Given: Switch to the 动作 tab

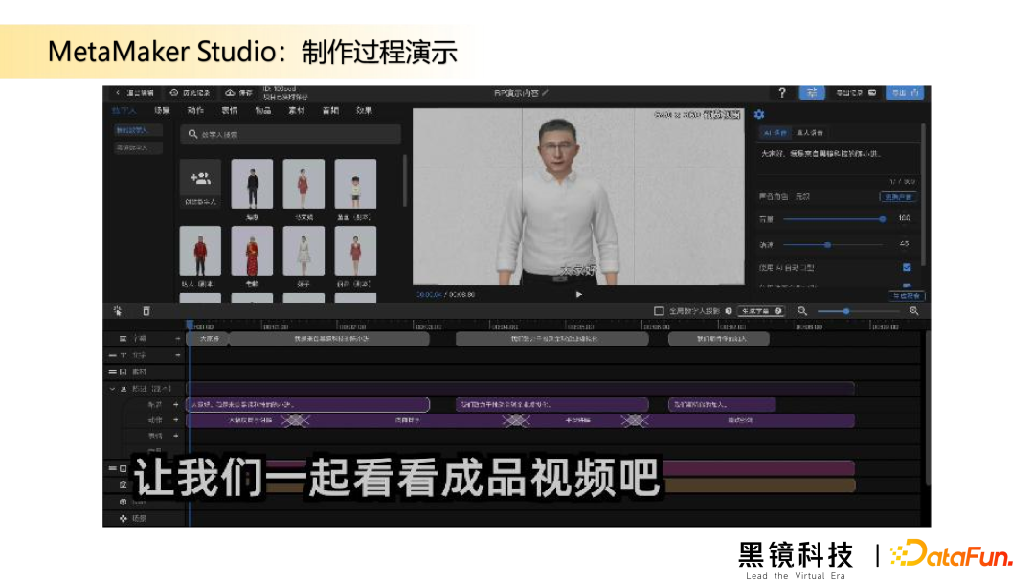Looking at the screenshot, I should 195,111.
